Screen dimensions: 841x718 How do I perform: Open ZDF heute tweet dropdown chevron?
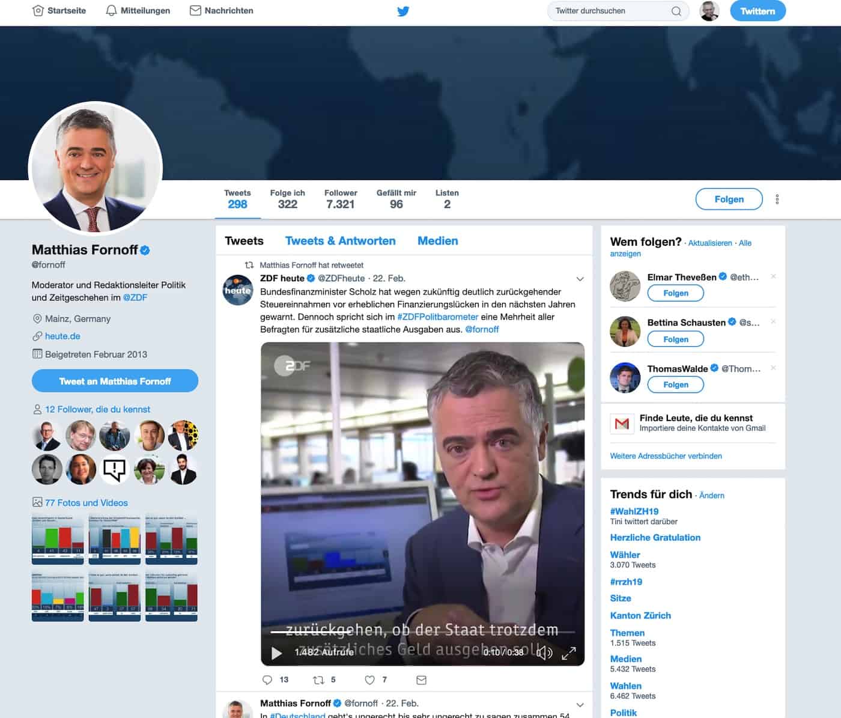580,279
